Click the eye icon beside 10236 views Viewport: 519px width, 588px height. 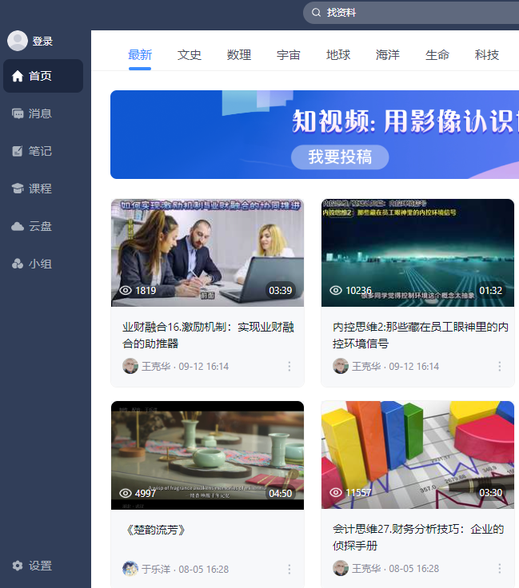click(336, 290)
